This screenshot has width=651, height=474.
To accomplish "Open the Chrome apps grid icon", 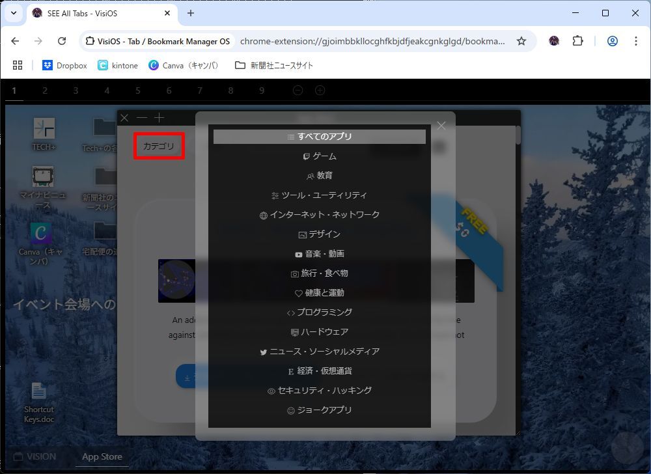I will [x=18, y=65].
